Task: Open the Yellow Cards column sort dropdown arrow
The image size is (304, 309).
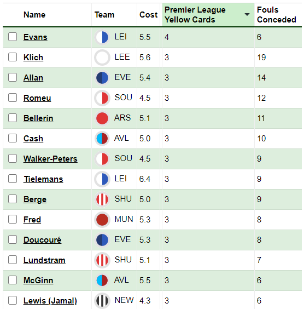Action: (x=247, y=14)
